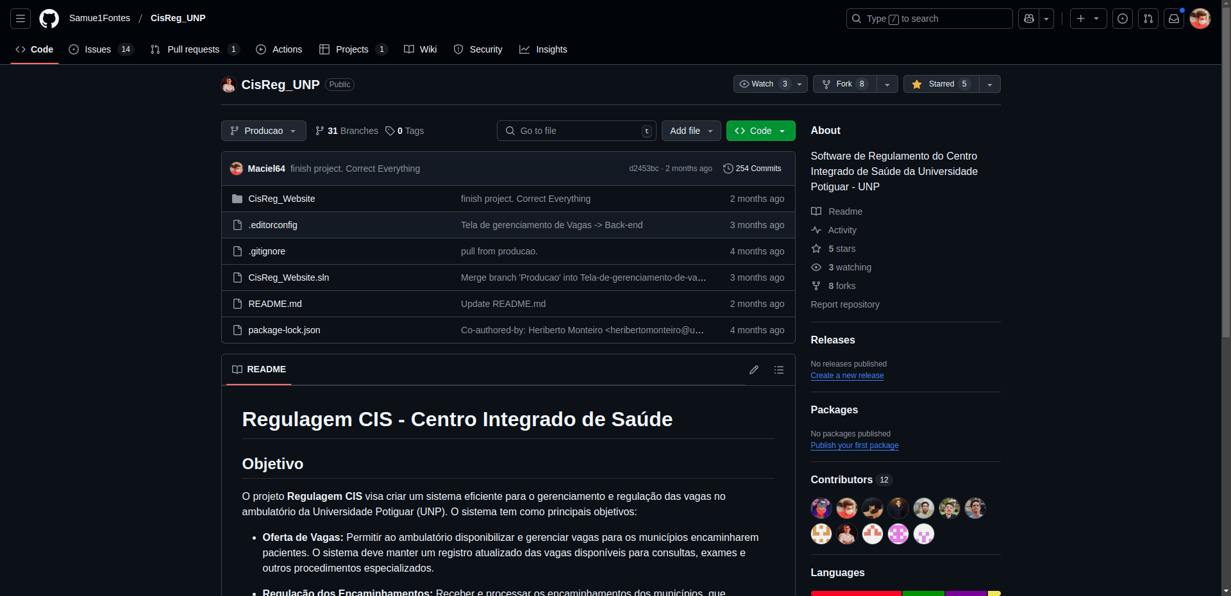The height and width of the screenshot is (596, 1231).
Task: Edit the README with the pencil icon
Action: click(x=754, y=370)
